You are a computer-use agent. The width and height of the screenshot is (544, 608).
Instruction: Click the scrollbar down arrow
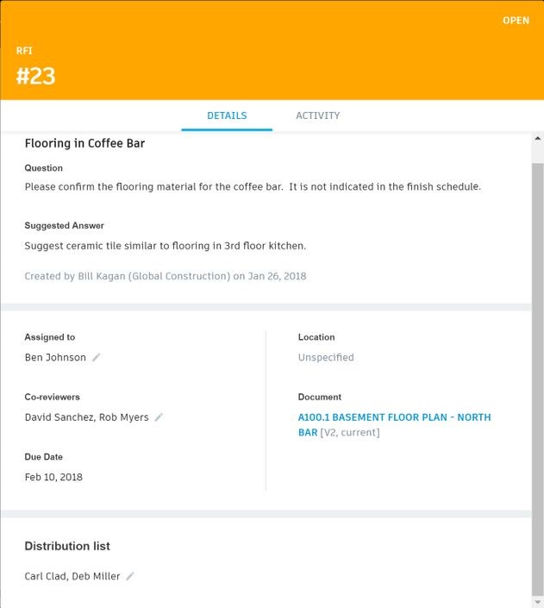(x=538, y=602)
